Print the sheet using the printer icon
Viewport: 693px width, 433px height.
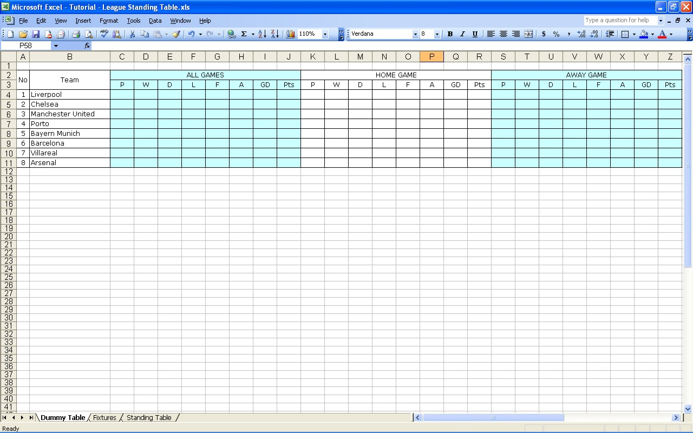pos(76,34)
